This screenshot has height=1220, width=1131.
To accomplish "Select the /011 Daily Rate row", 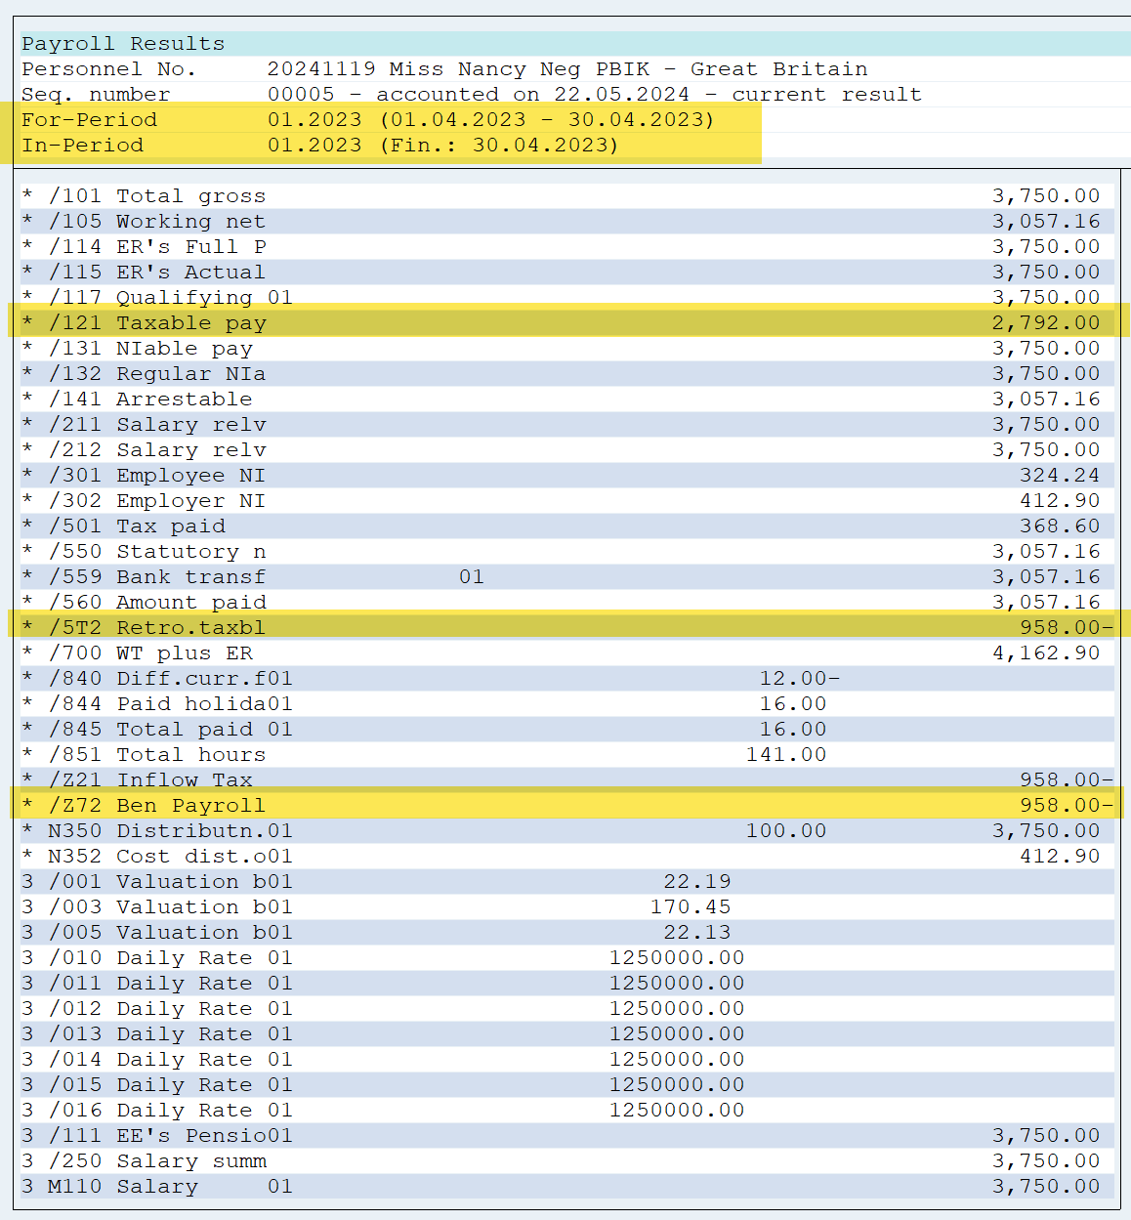I will [566, 984].
